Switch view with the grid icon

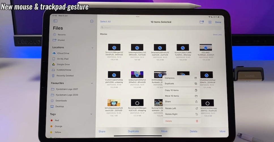point(210,22)
